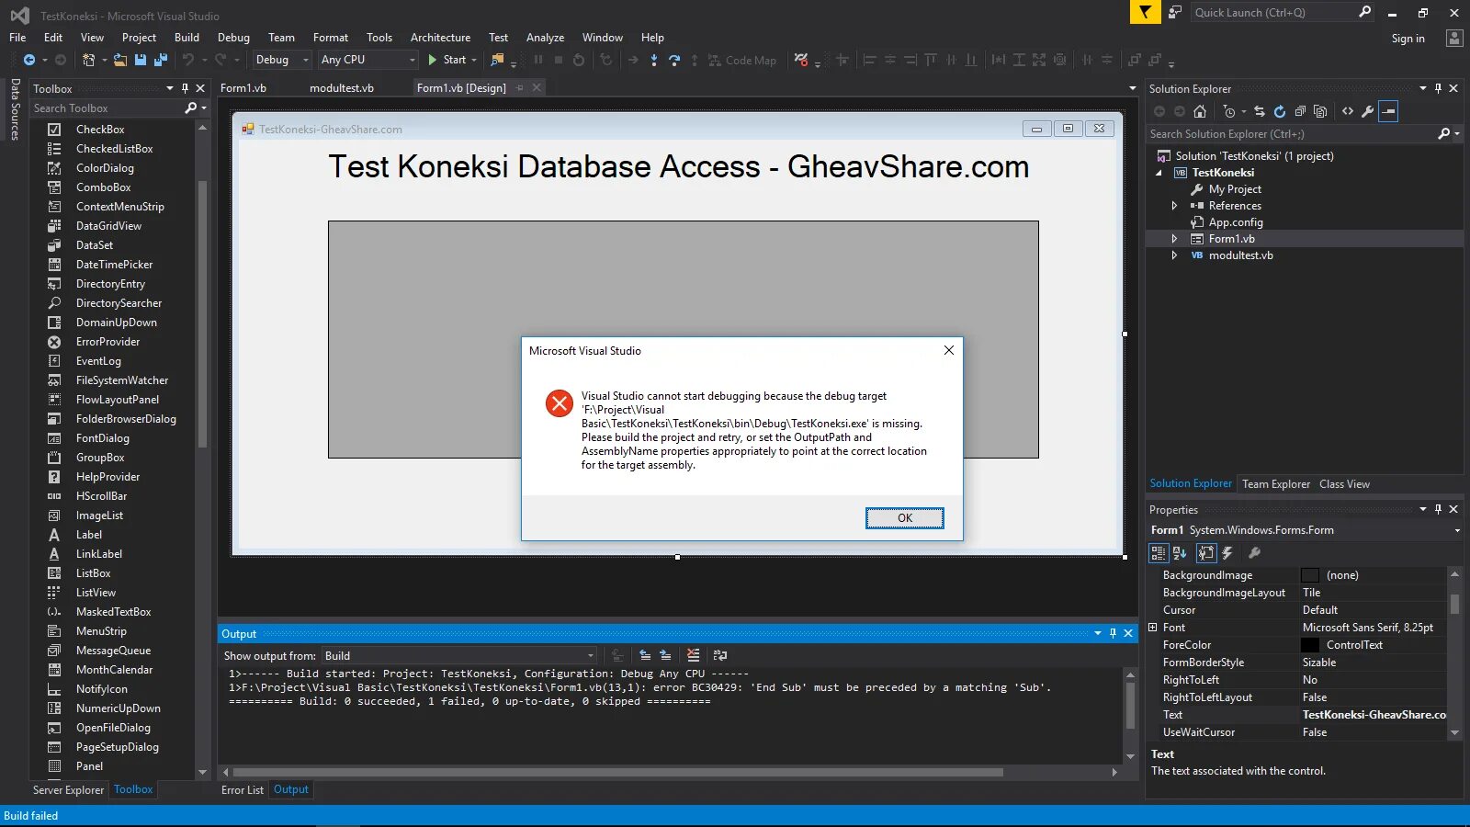Open the Server Explorer tab
1470x827 pixels.
coord(68,790)
